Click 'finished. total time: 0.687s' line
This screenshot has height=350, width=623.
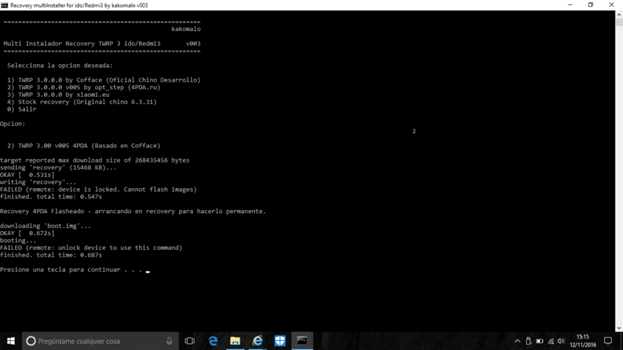tap(51, 255)
